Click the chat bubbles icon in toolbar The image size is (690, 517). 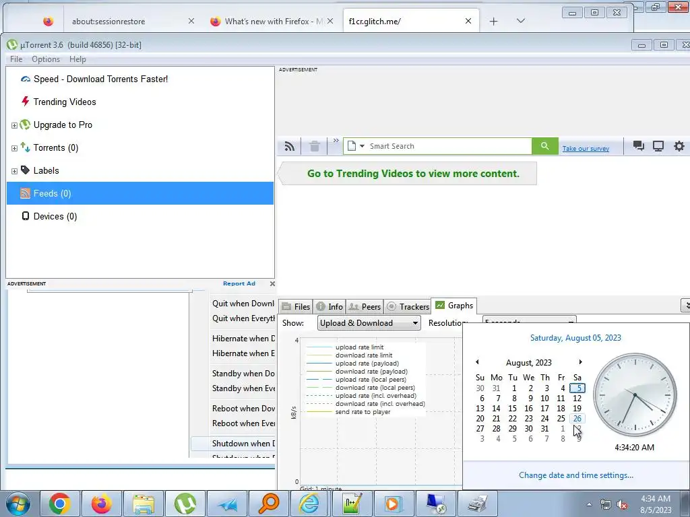639,146
